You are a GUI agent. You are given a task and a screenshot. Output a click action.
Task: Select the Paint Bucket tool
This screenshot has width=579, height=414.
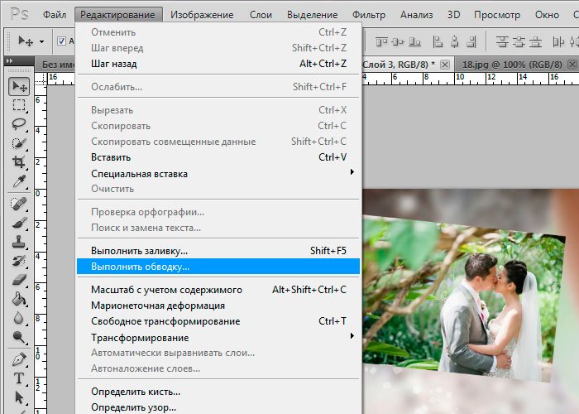[x=18, y=300]
